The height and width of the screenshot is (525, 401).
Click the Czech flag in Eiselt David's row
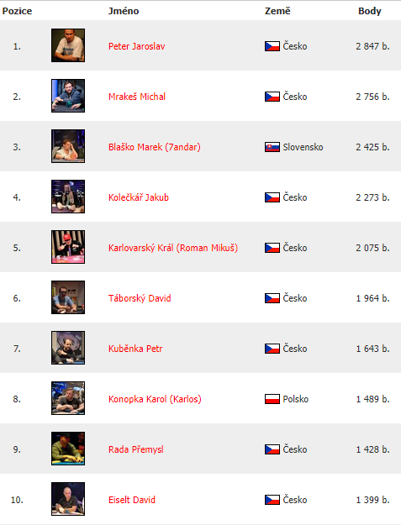272,500
